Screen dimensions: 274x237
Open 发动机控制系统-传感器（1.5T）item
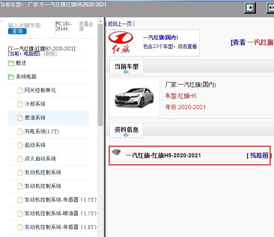[x=60, y=200]
